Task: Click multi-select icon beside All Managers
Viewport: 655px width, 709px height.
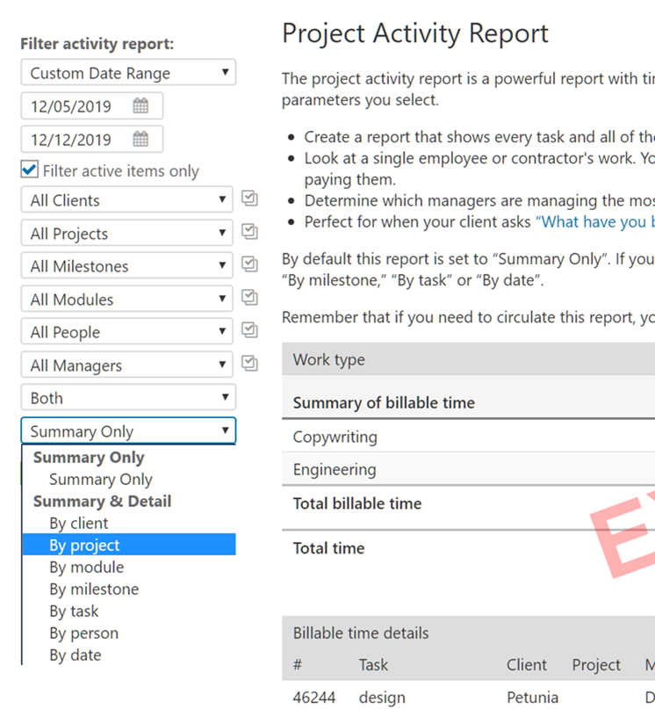Action: click(x=249, y=364)
